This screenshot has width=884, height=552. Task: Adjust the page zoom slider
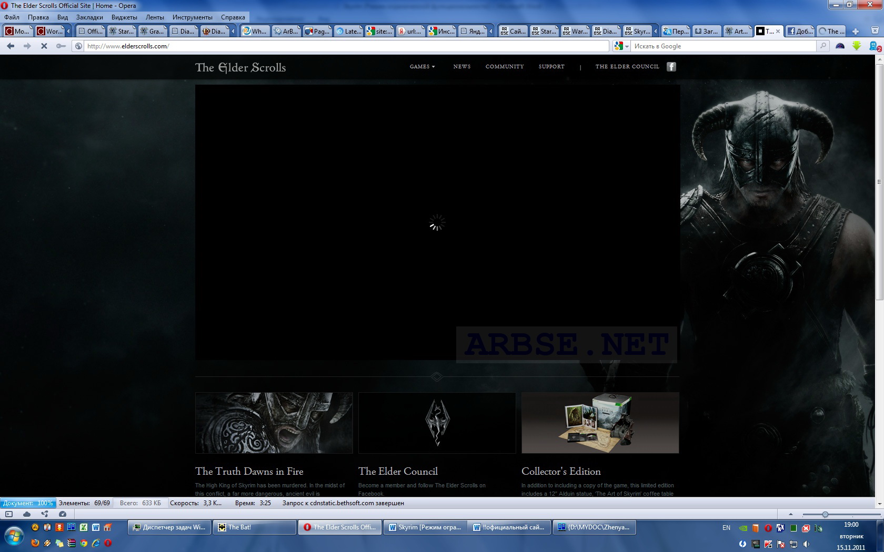[x=825, y=514]
